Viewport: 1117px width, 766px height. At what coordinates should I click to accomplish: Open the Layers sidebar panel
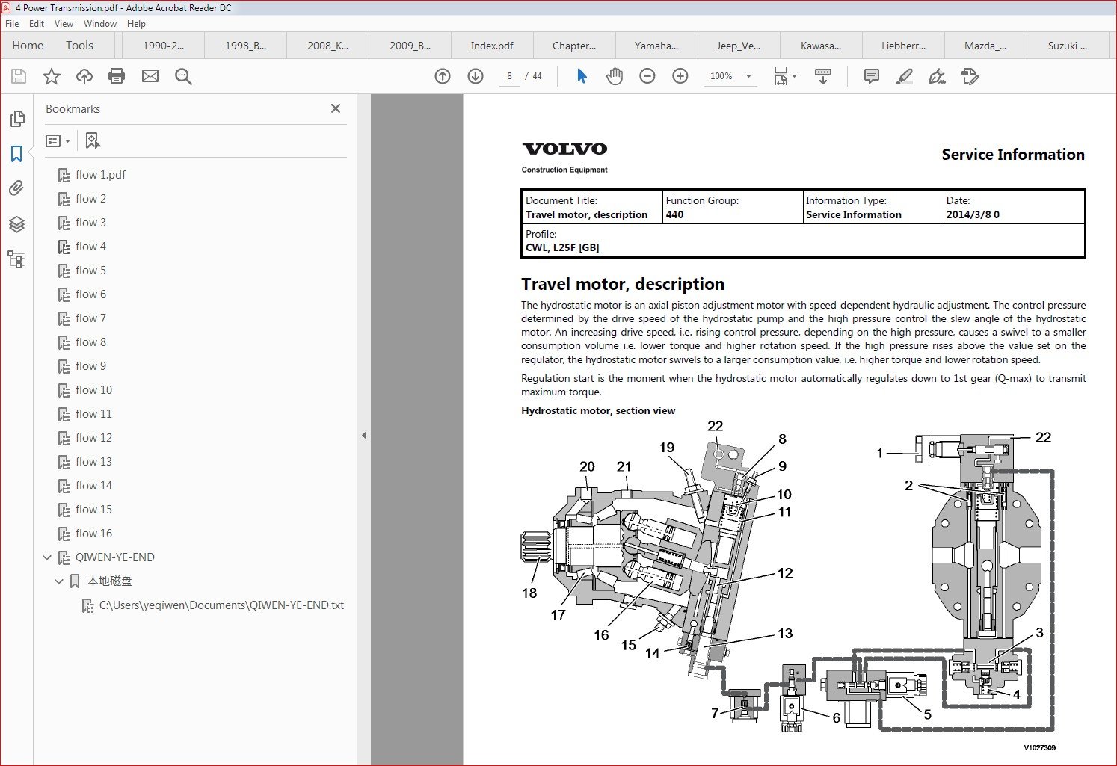(x=16, y=224)
